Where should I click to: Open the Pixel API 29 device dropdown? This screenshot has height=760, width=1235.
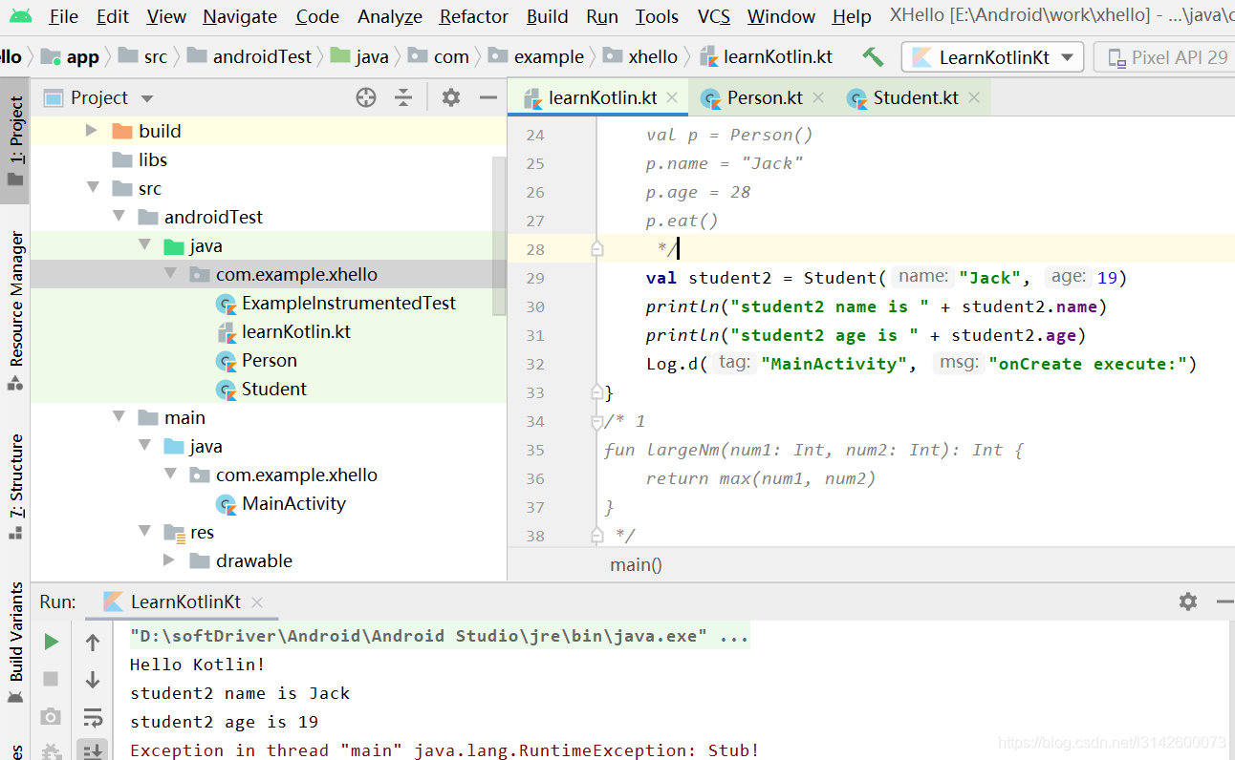[x=1164, y=57]
